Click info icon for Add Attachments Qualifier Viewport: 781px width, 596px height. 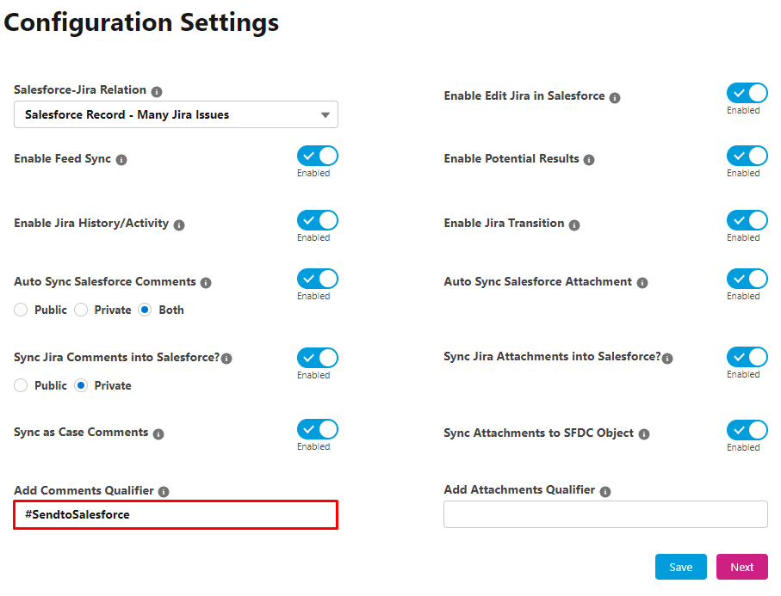(605, 492)
